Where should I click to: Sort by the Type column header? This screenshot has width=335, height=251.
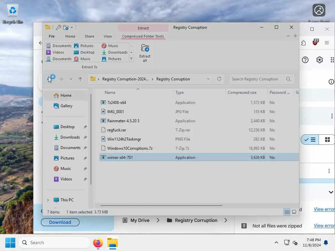coord(180,92)
